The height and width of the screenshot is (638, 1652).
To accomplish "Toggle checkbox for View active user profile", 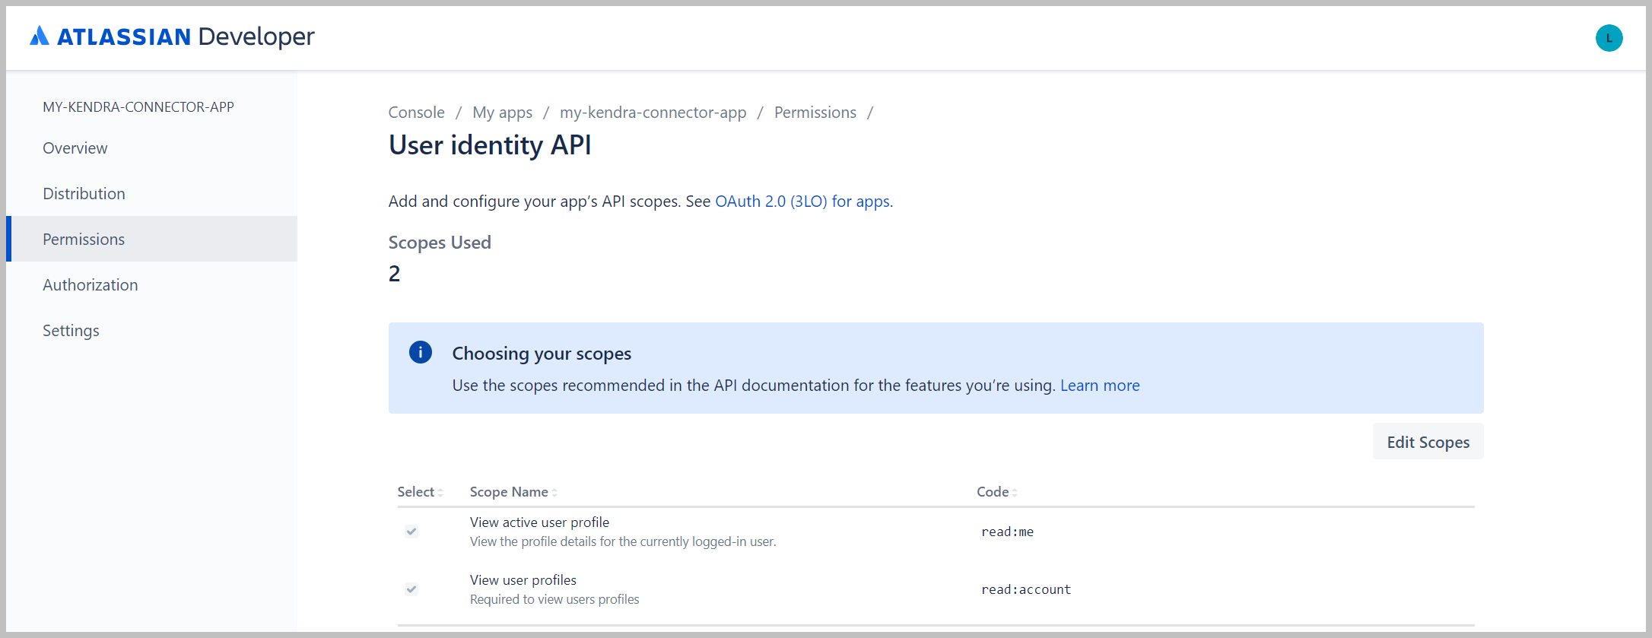I will pyautogui.click(x=411, y=531).
